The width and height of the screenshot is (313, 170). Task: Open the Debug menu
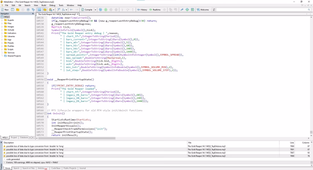tap(52, 5)
